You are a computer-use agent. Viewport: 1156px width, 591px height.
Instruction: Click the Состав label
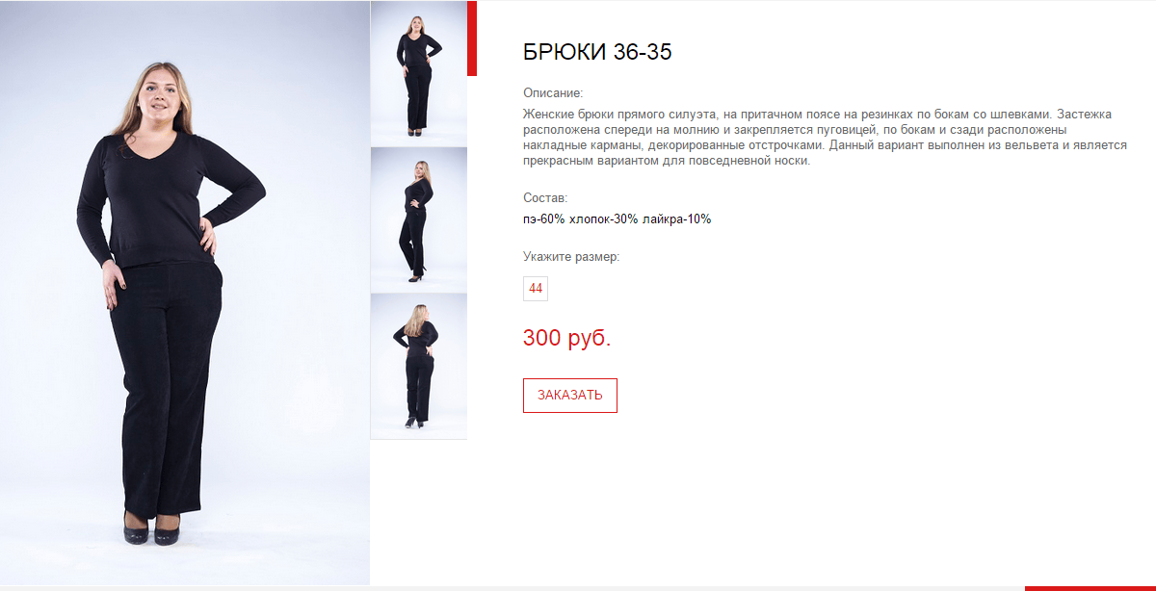(x=546, y=197)
